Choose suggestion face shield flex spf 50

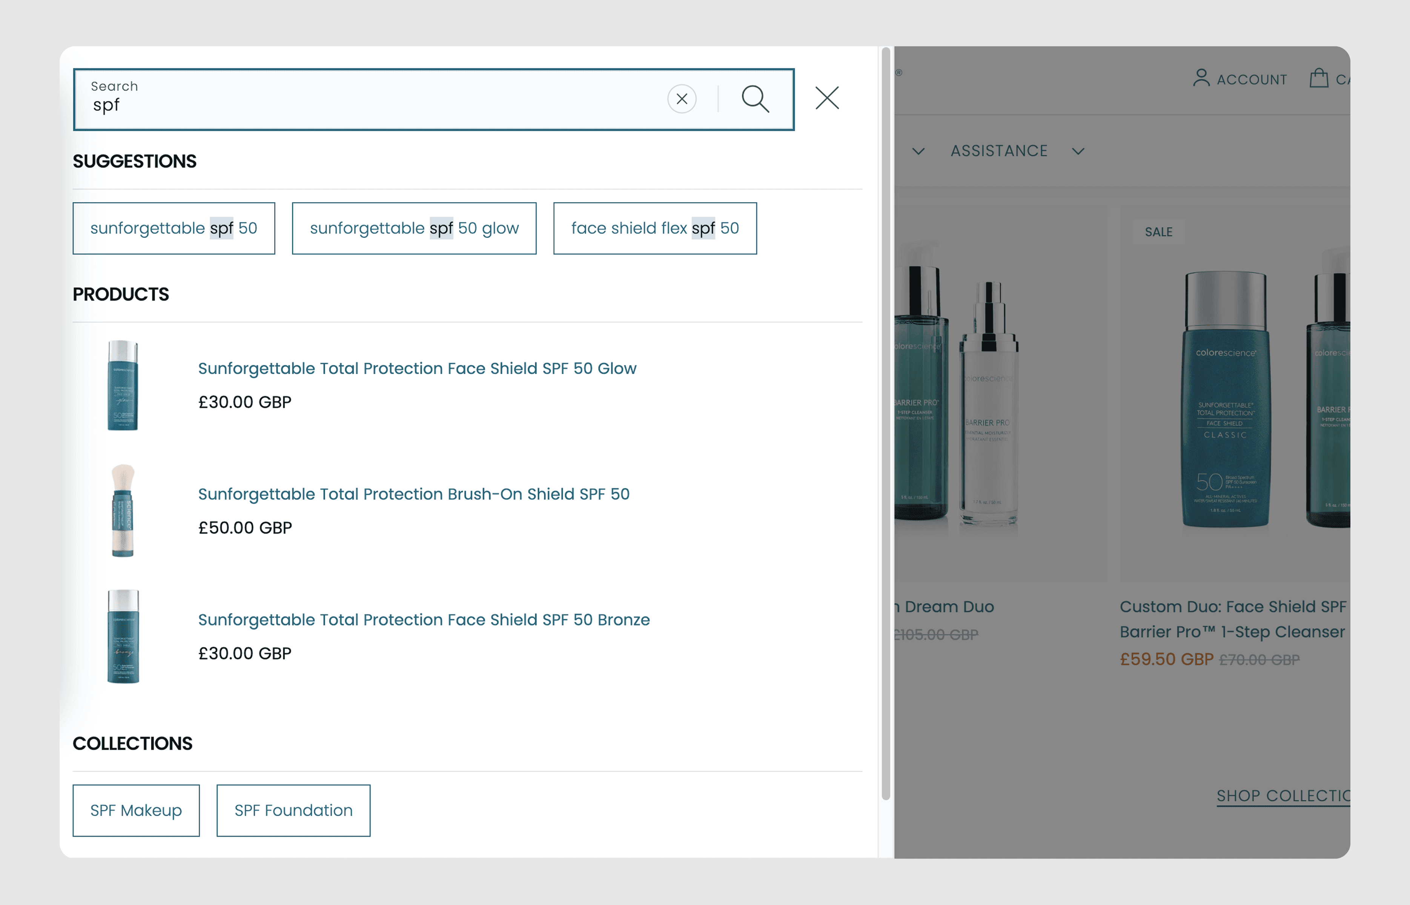coord(655,229)
